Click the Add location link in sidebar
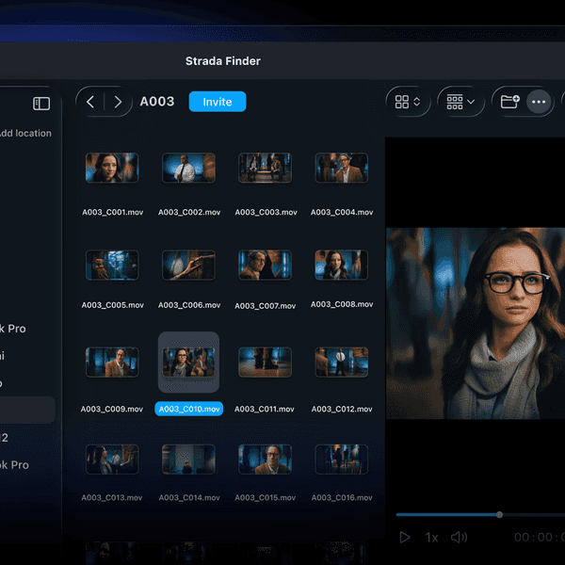This screenshot has height=565, width=565. click(25, 134)
